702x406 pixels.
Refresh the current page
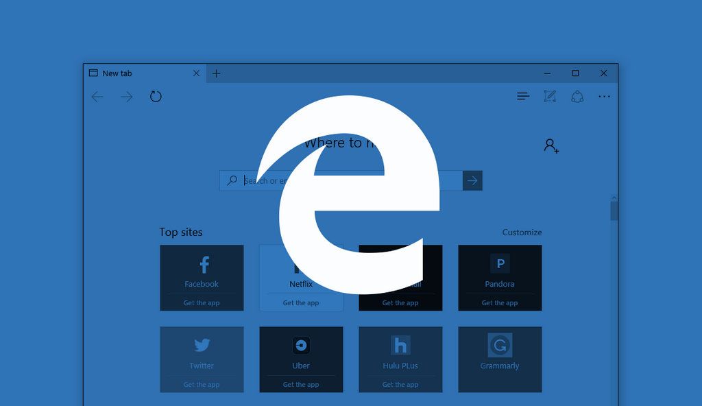coord(156,96)
